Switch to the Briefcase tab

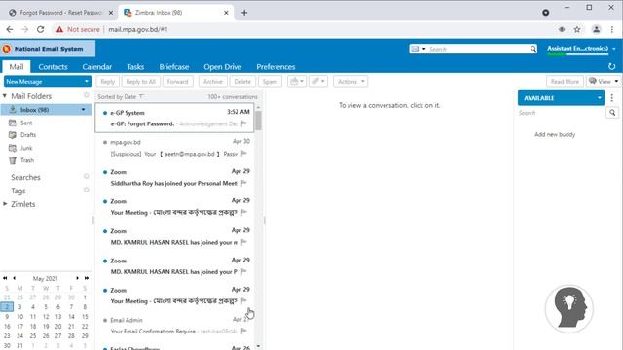pos(174,67)
